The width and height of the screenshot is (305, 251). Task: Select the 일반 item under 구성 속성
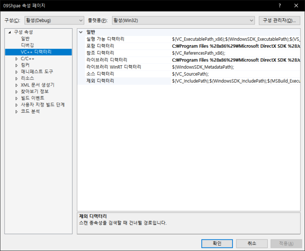point(25,38)
